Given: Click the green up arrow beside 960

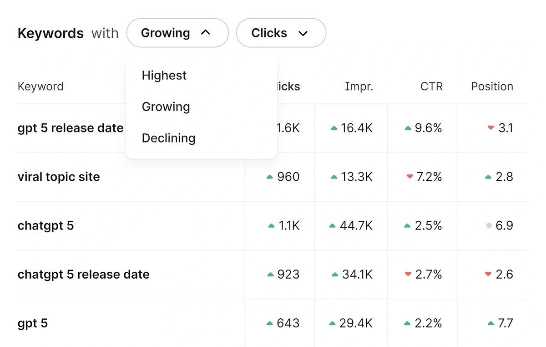Looking at the screenshot, I should click(270, 177).
